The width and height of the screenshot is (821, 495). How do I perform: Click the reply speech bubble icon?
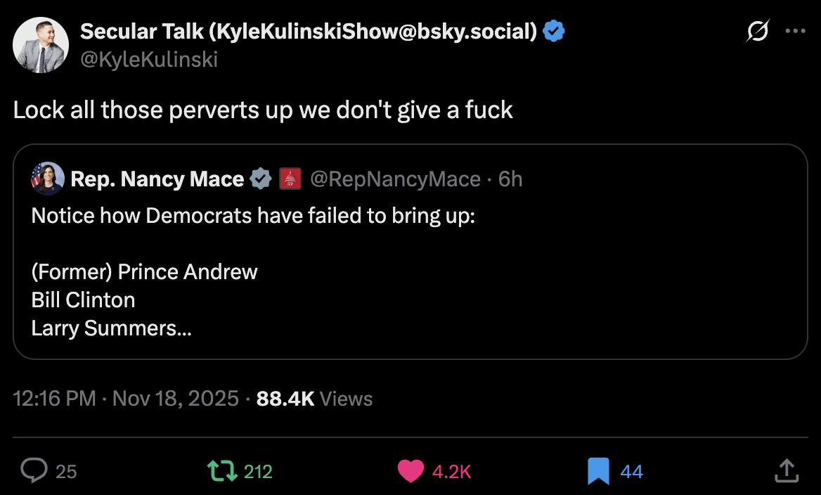coord(34,470)
